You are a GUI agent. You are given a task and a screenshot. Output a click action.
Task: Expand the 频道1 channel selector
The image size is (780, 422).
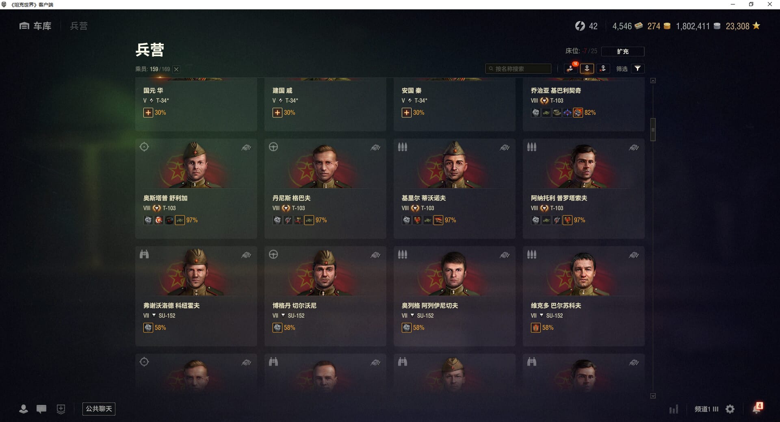(x=706, y=409)
